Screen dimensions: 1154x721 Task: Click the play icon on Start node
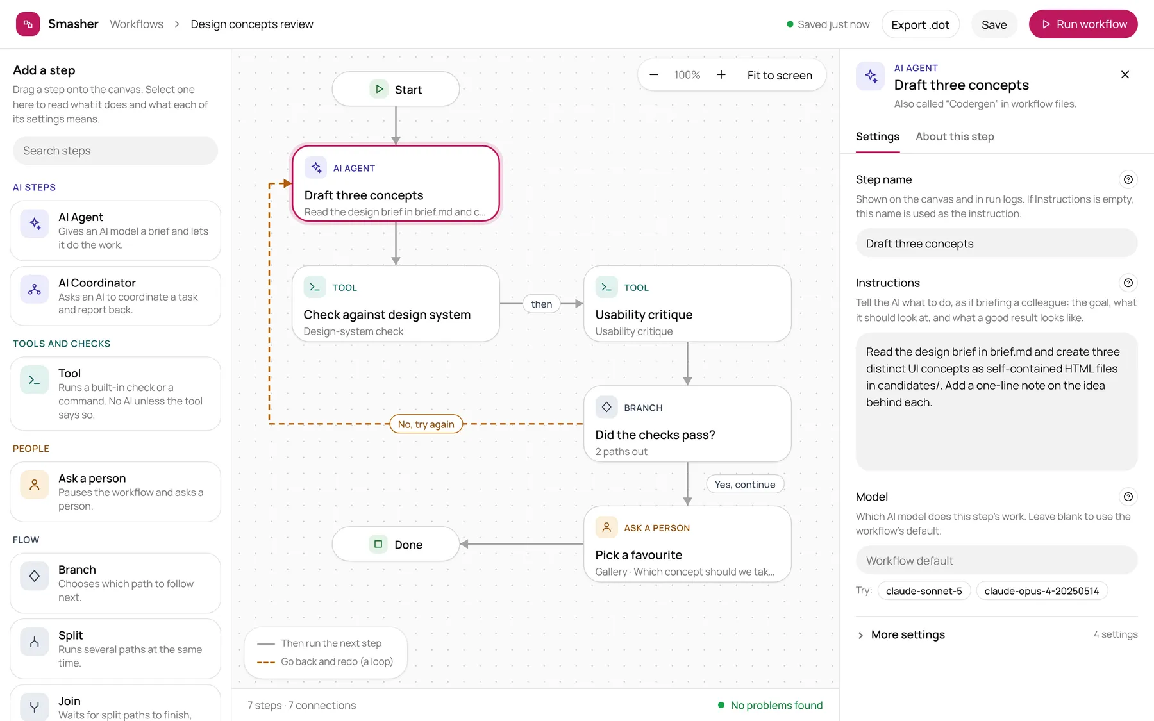[379, 89]
